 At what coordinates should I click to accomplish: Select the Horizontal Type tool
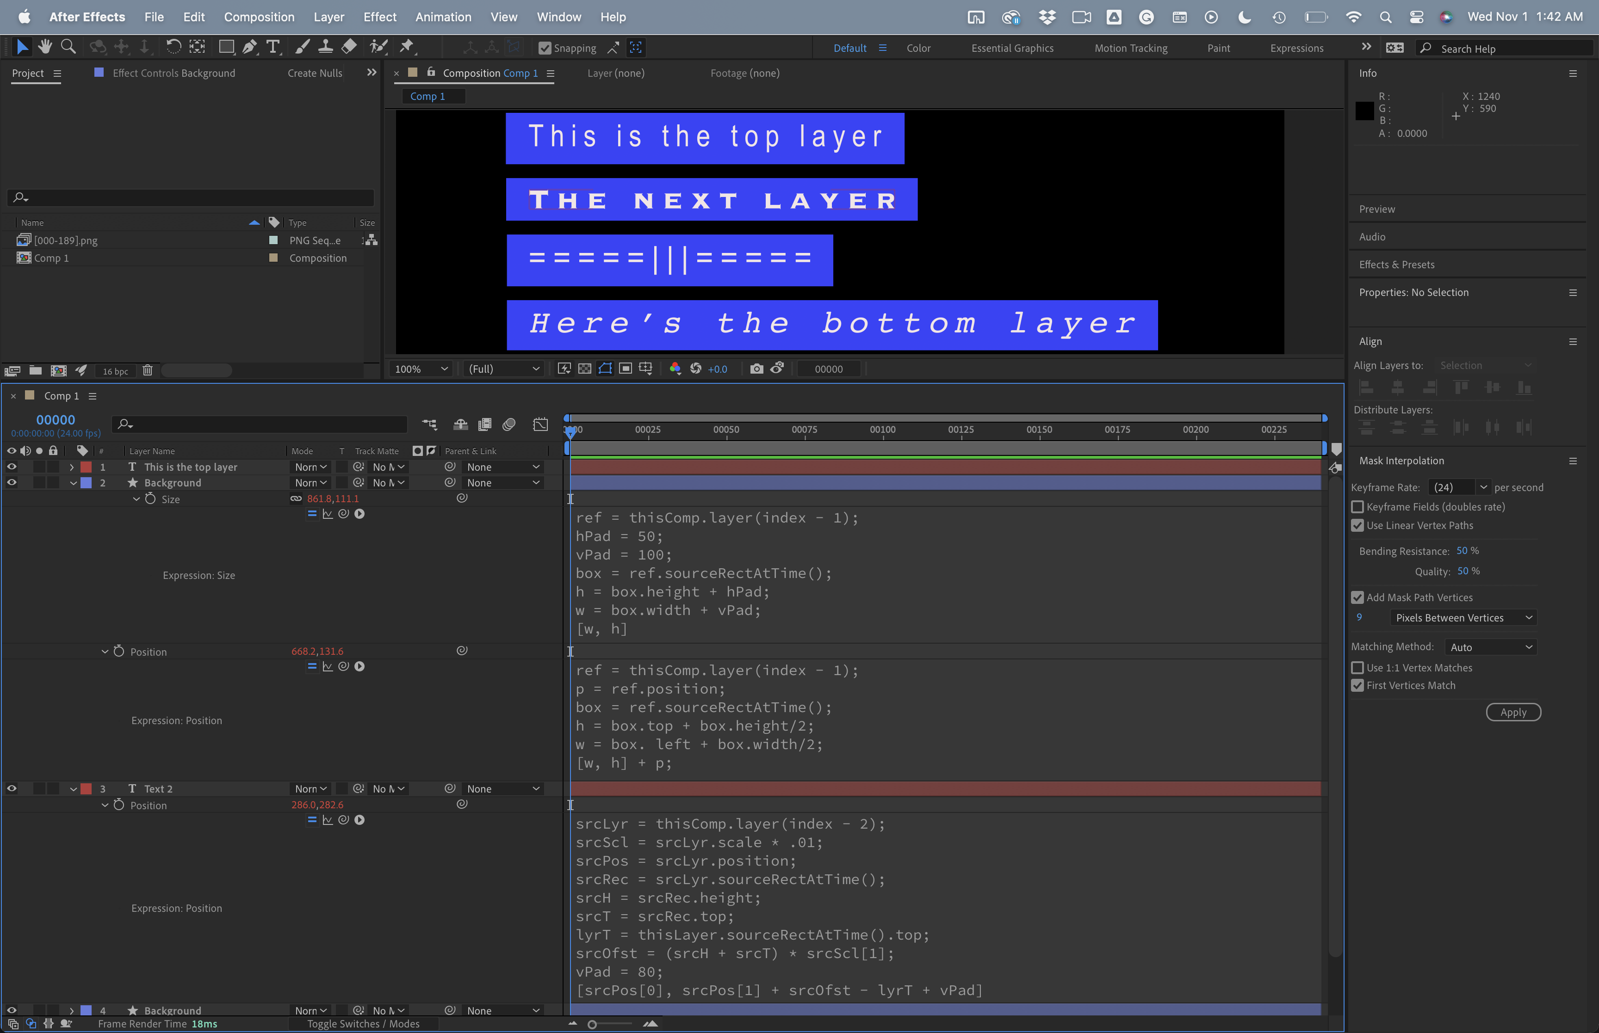click(x=273, y=46)
